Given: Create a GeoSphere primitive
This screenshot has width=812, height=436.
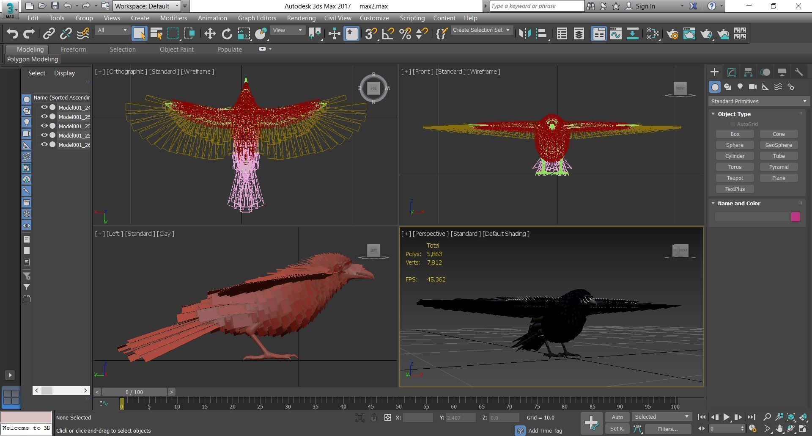Looking at the screenshot, I should (779, 145).
